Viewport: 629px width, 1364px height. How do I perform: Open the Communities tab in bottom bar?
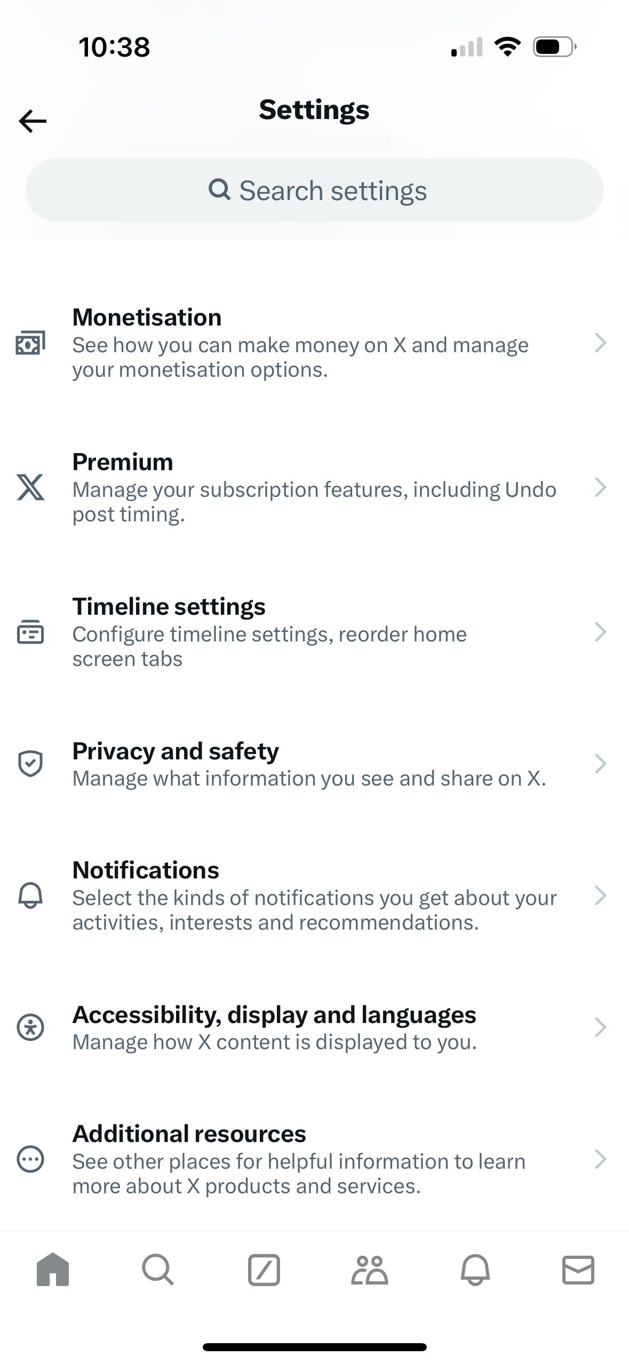coord(369,1270)
